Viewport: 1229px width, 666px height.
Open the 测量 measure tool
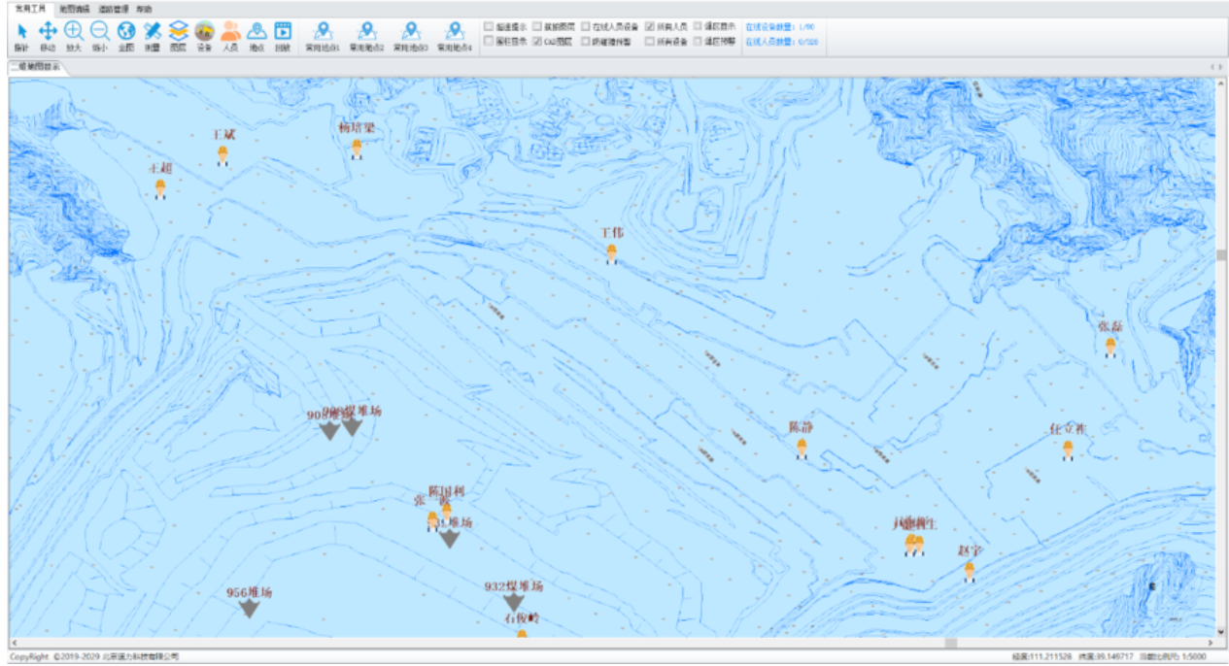point(153,36)
